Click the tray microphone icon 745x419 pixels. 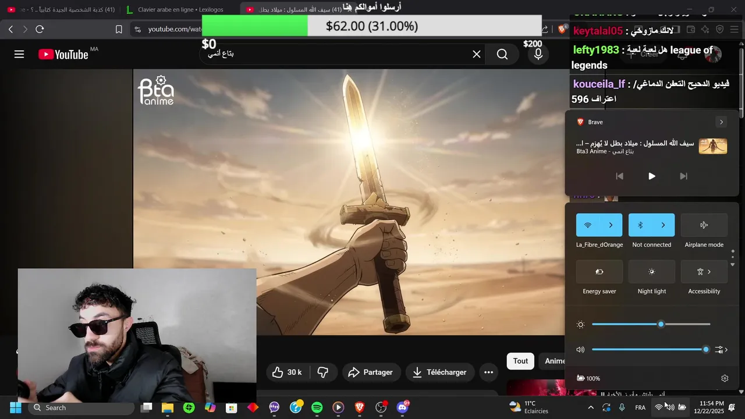tap(622, 407)
